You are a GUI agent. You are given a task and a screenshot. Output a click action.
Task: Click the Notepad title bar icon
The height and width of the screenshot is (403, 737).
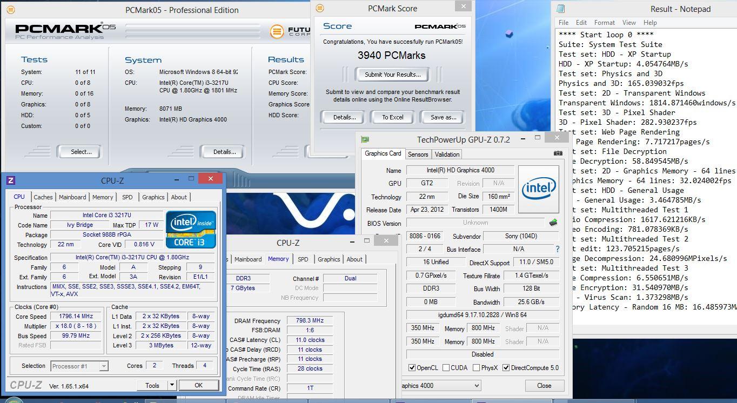coord(560,9)
